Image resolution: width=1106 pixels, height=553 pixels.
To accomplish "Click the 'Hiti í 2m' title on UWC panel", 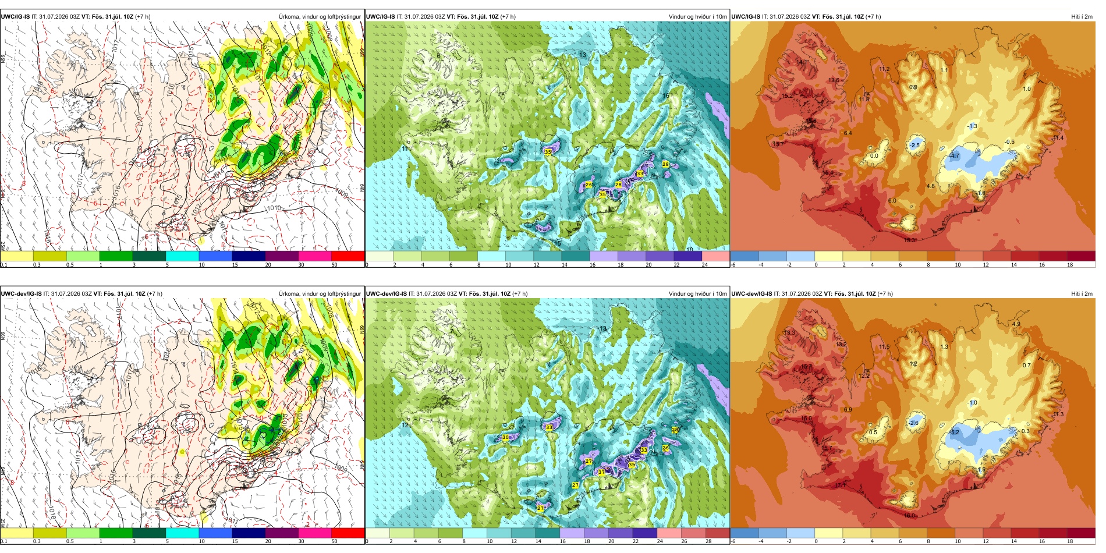I will [1082, 17].
